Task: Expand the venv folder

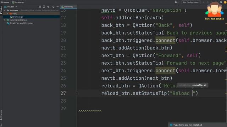Action: 7,14
